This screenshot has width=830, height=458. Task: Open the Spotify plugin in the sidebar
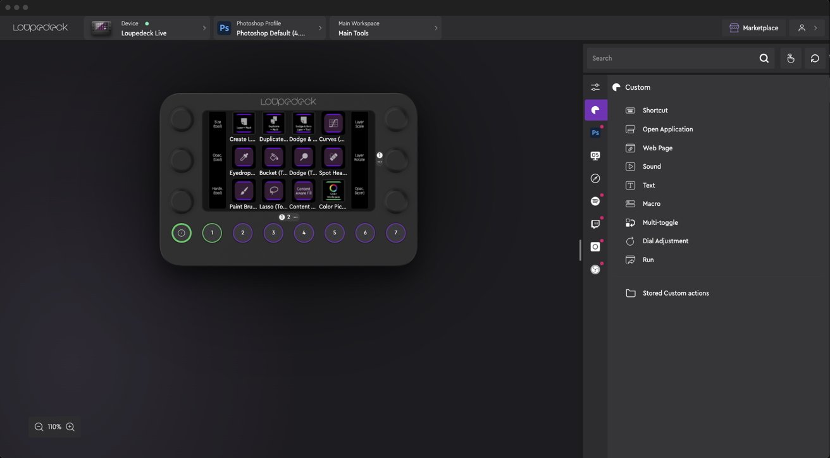coord(595,202)
